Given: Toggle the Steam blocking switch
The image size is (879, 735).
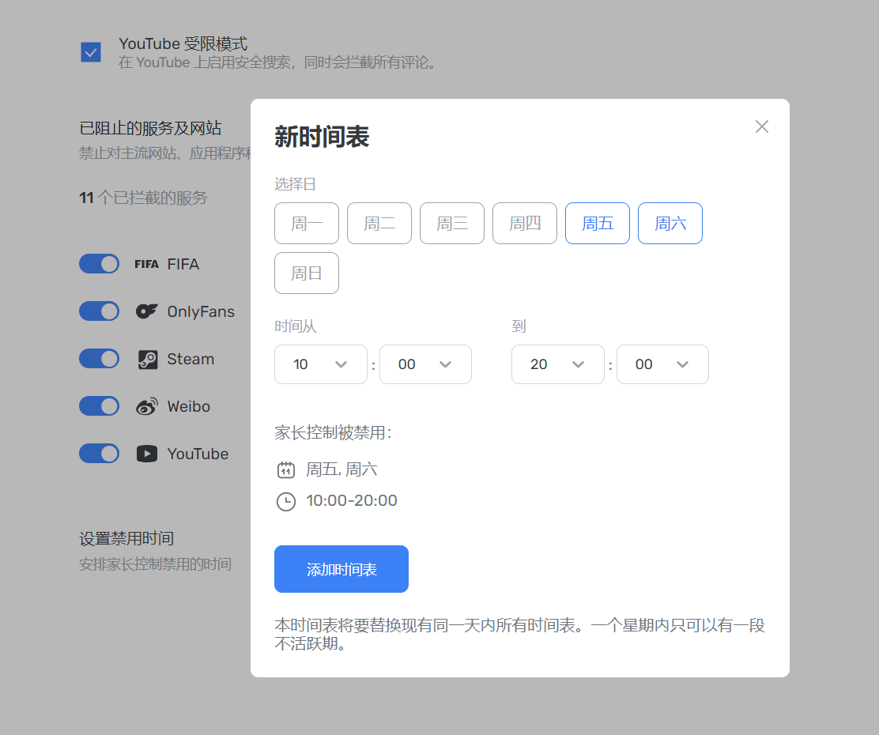Looking at the screenshot, I should click(x=100, y=359).
